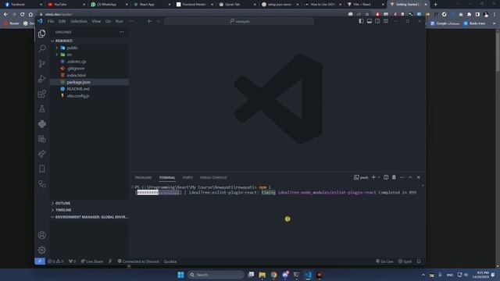This screenshot has width=500, height=281.
Task: Start Go Live server
Action: tap(384, 261)
